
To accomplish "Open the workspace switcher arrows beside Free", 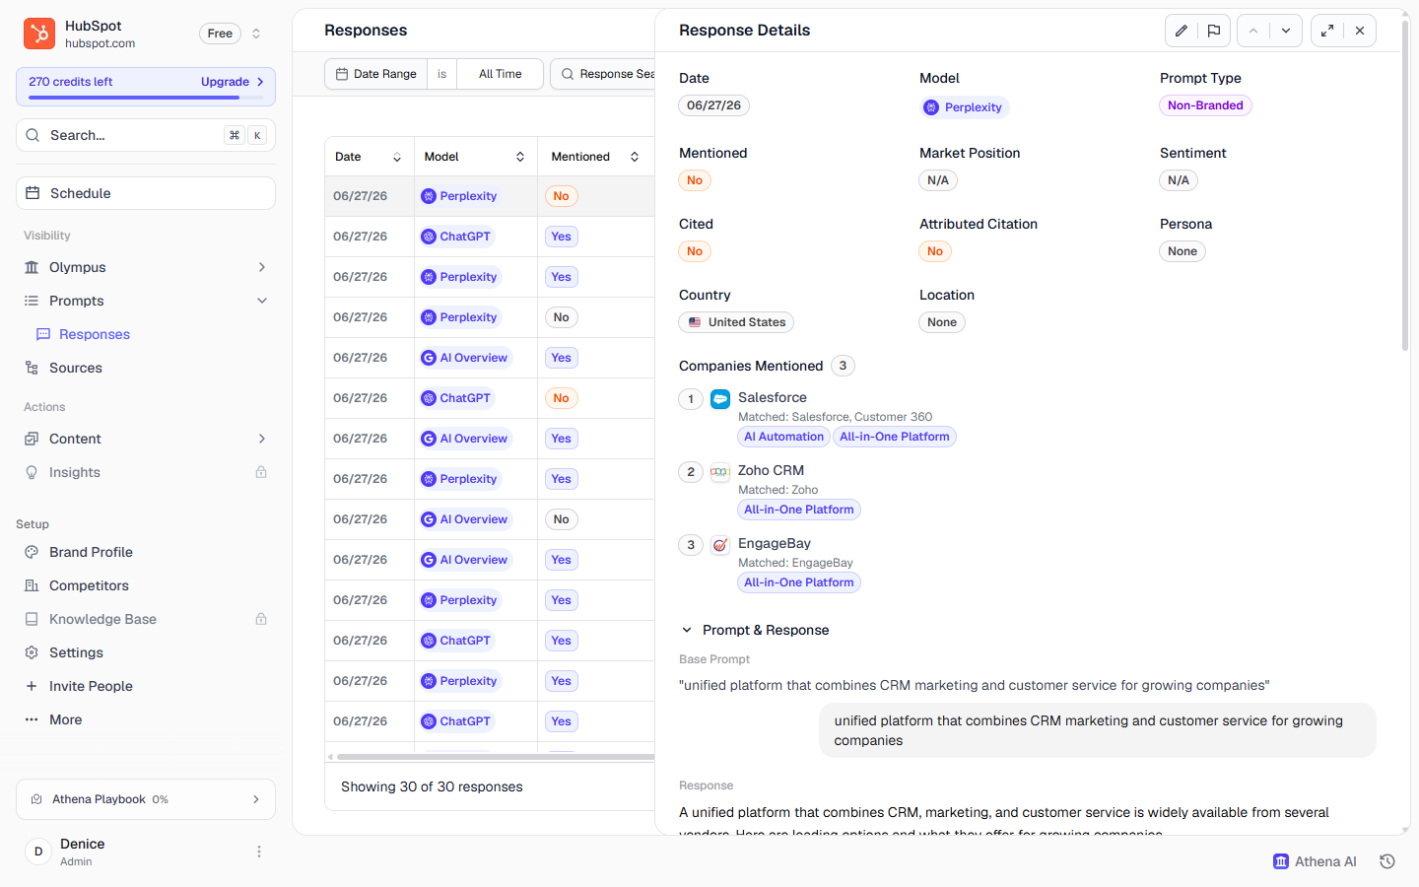I will tap(256, 34).
